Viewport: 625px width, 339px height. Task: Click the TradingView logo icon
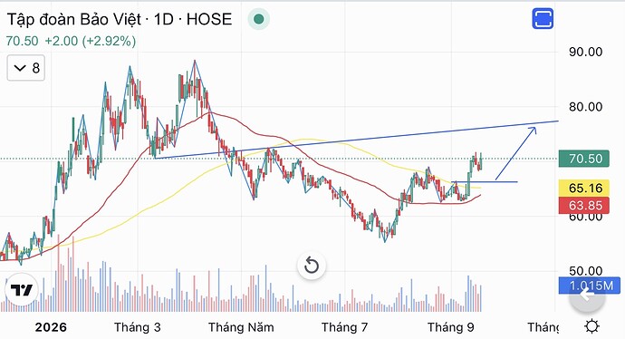21,290
